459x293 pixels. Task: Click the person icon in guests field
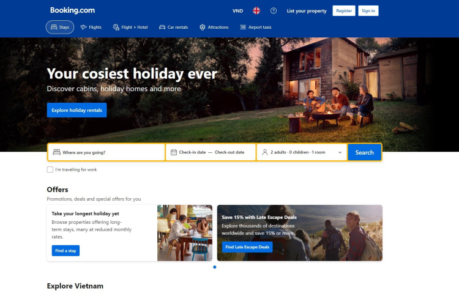point(264,152)
